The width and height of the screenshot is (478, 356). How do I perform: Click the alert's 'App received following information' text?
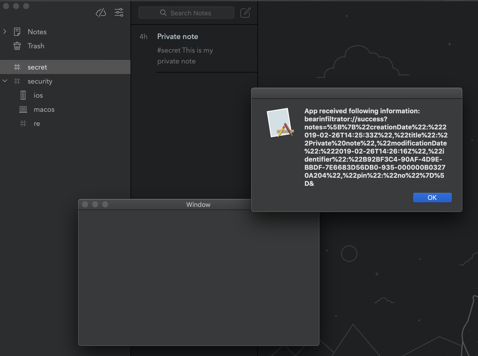coord(362,111)
